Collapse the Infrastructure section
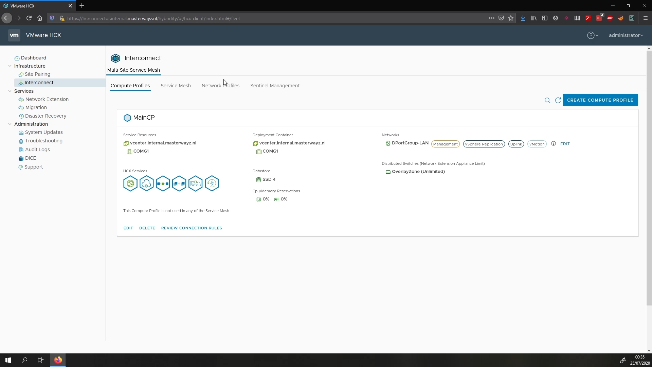The image size is (652, 367). point(10,66)
